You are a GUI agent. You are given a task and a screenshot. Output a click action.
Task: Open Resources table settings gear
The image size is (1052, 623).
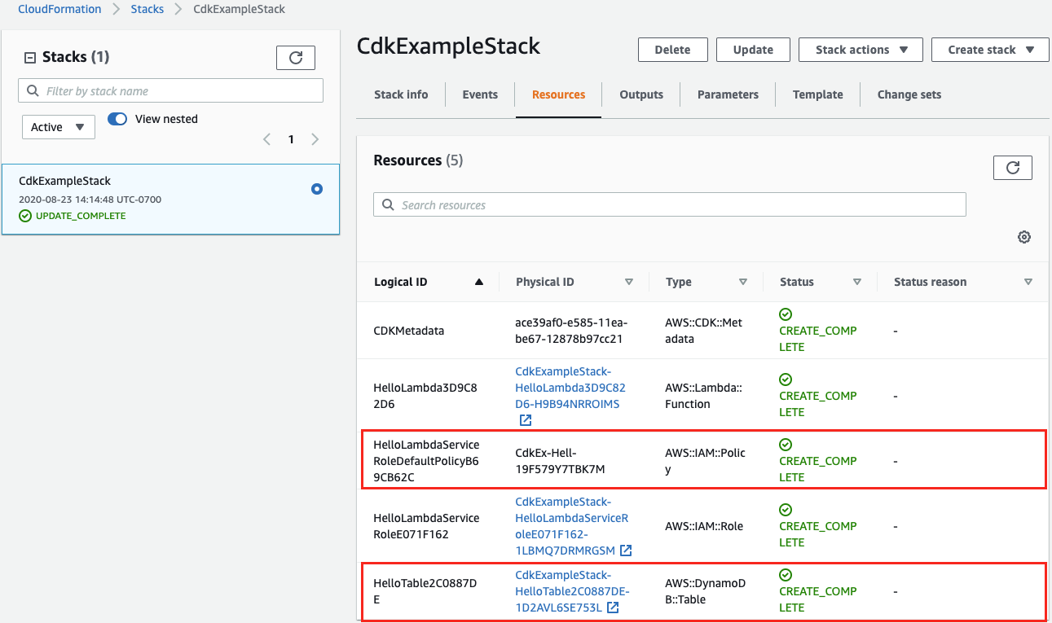(1024, 237)
